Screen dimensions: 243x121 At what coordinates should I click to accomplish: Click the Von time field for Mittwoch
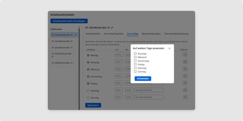(119, 69)
